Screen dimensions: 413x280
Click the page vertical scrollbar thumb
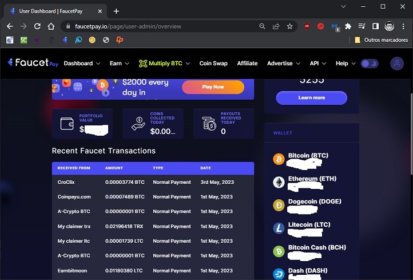point(411,133)
